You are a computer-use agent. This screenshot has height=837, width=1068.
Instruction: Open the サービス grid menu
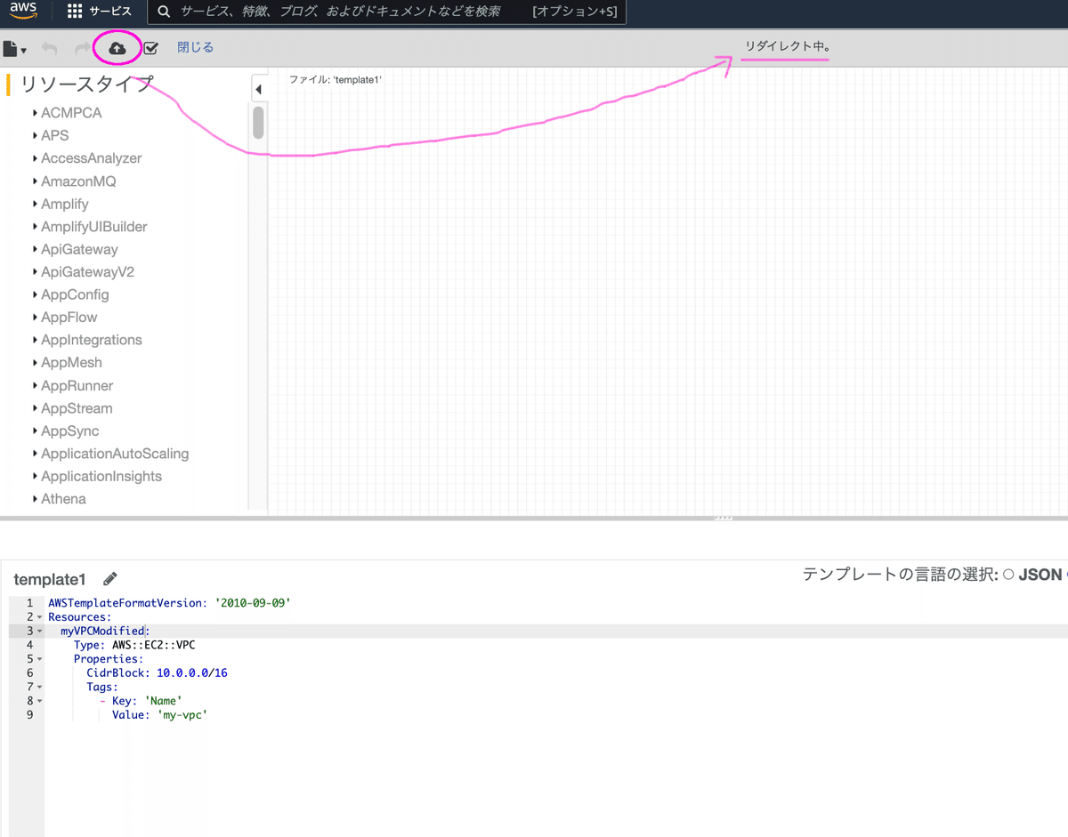(99, 12)
